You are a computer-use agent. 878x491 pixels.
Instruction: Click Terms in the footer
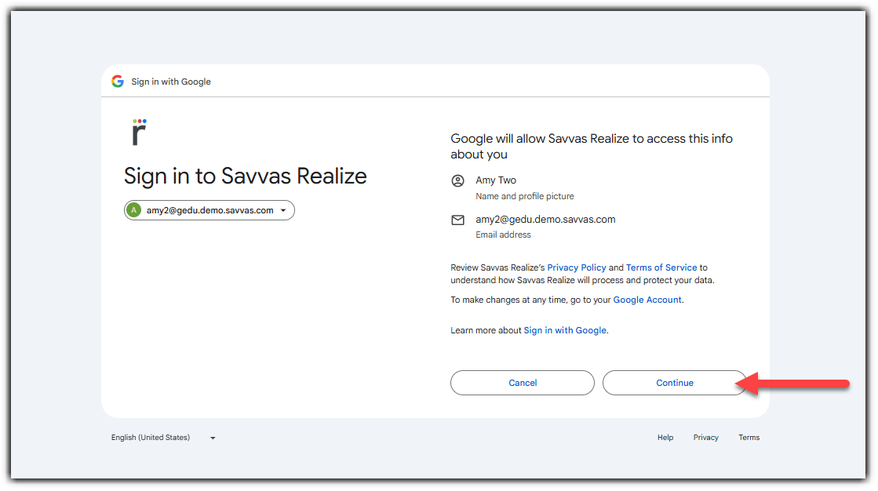point(749,438)
